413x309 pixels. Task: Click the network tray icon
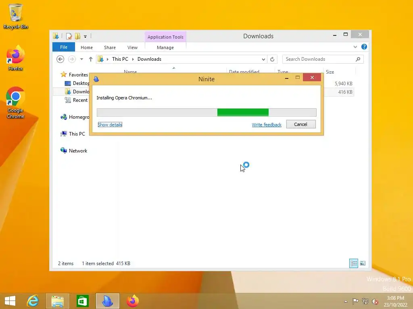click(x=365, y=301)
